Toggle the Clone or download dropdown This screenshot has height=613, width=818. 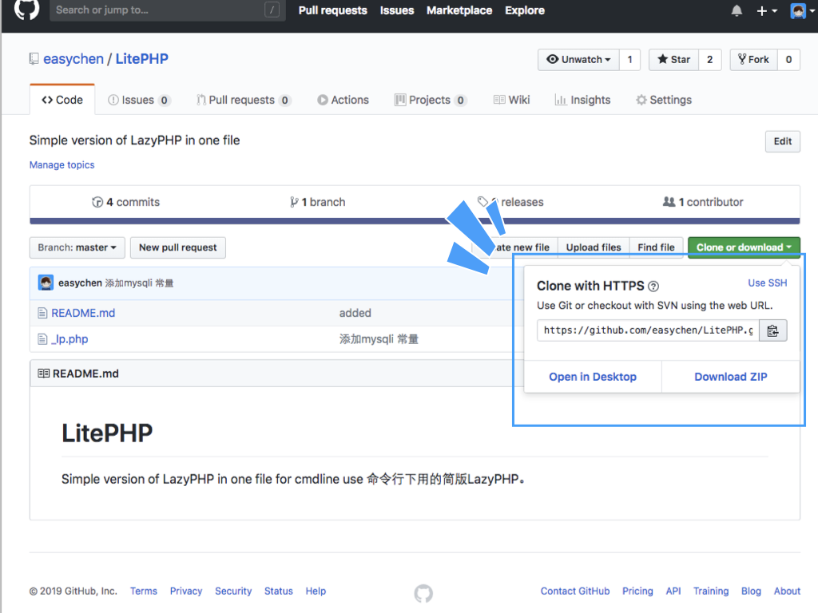tap(744, 247)
